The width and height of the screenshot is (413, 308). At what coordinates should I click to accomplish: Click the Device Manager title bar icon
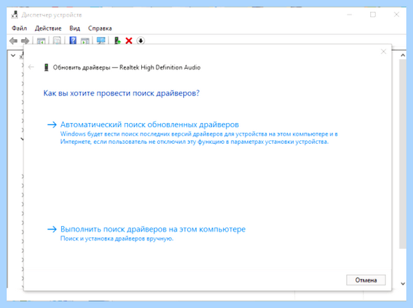tap(14, 14)
